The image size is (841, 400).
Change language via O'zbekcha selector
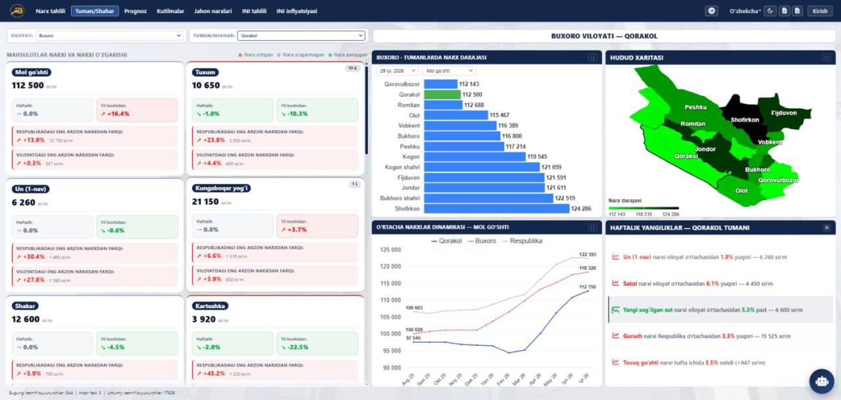click(x=744, y=10)
